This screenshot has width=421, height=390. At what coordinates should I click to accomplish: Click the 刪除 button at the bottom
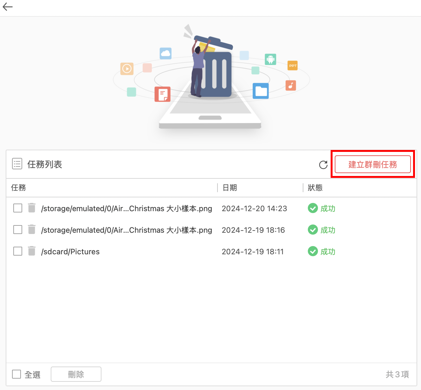tap(76, 374)
